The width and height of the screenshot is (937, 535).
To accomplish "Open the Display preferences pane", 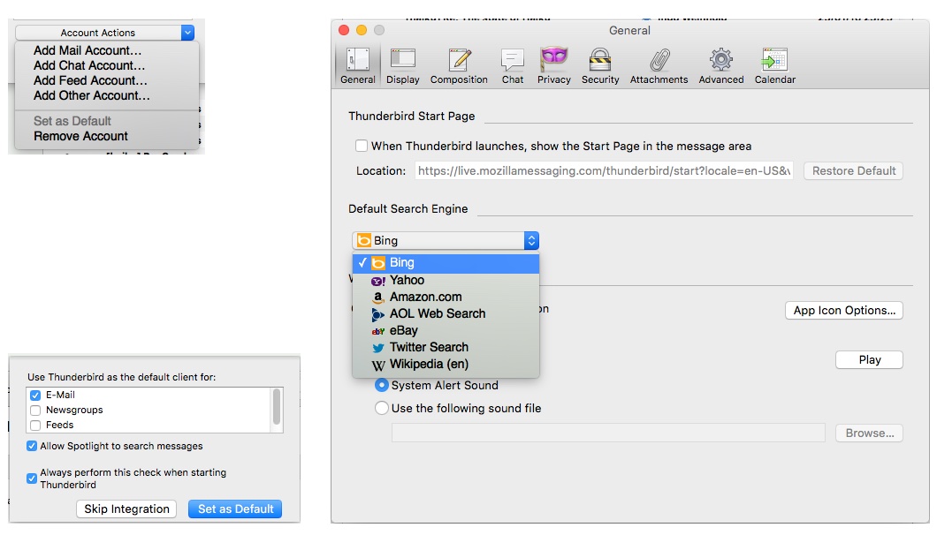I will [403, 65].
